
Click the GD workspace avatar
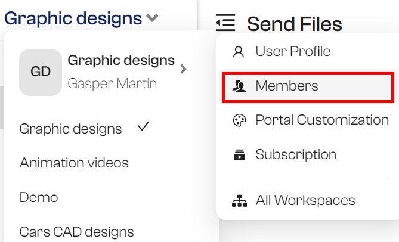coord(41,72)
